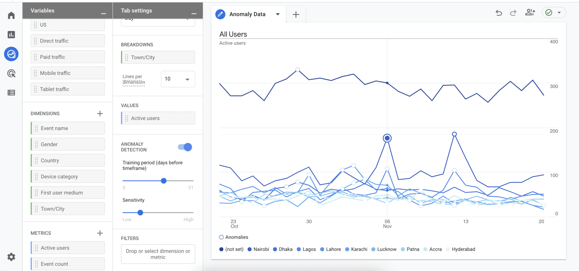Open the Advertising icon in the sidebar

tap(11, 73)
